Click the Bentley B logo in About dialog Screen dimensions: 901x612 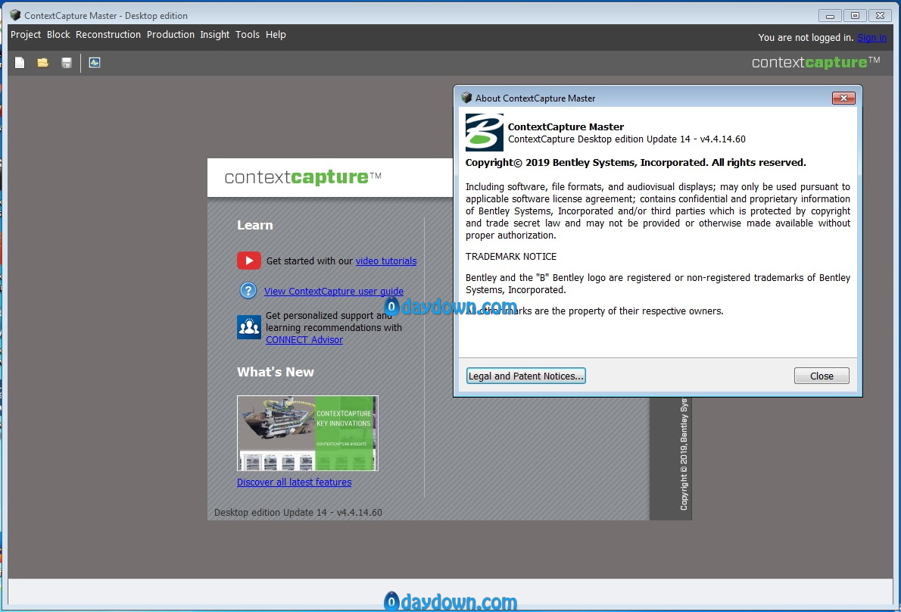484,133
